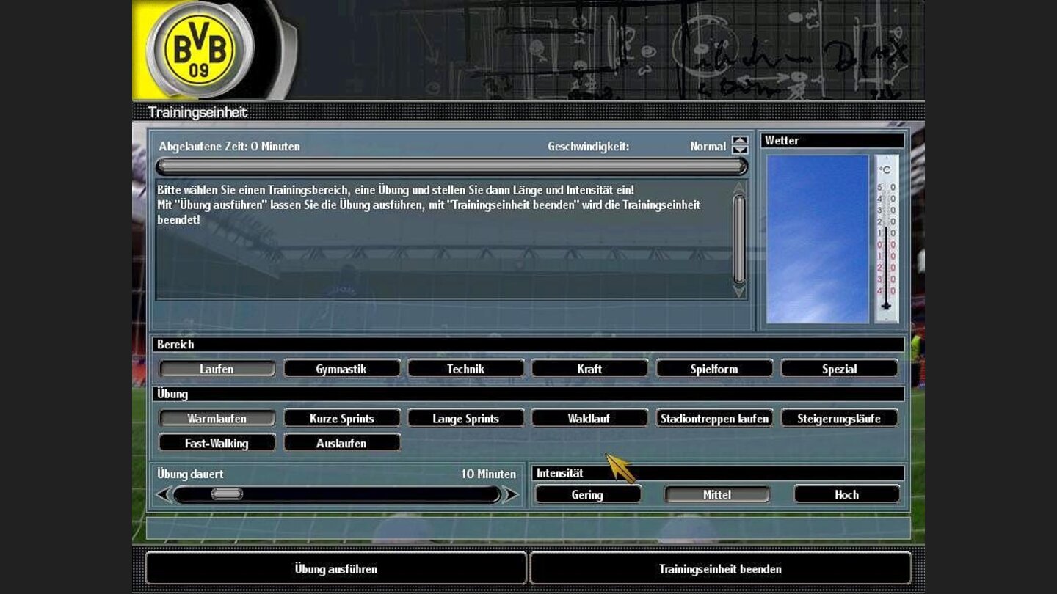Click the BVB 09 club logo
This screenshot has width=1057, height=594.
pyautogui.click(x=200, y=50)
